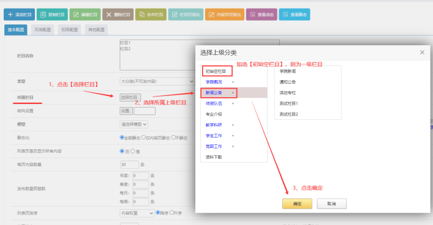Click the 删除栏目 X icon button
Image resolution: width=433 pixels, height=225 pixels.
click(118, 15)
